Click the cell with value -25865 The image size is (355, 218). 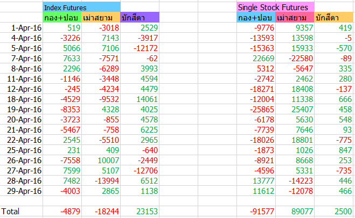[x=256, y=109]
